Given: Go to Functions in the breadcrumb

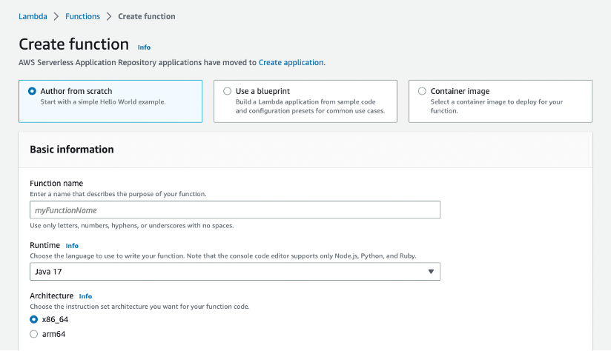Looking at the screenshot, I should point(82,16).
